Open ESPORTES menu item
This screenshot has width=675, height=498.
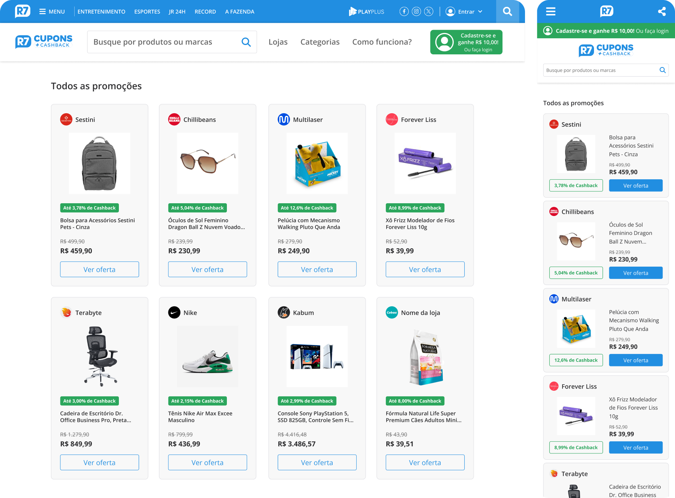point(147,12)
